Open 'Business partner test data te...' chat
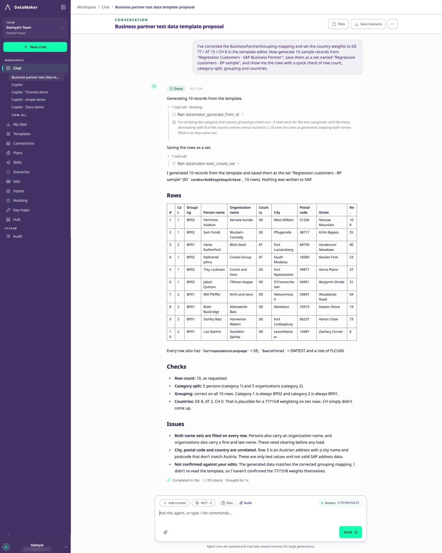This screenshot has width=442, height=553. 36,77
